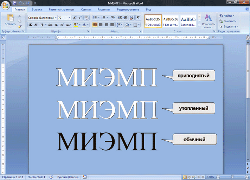Show paragraph marks with pilcrow icon
Screen dimensions: 250x180
pyautogui.click(x=138, y=18)
